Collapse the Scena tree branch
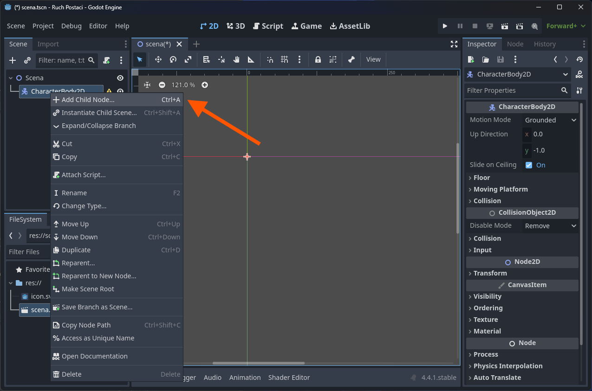 pyautogui.click(x=11, y=78)
